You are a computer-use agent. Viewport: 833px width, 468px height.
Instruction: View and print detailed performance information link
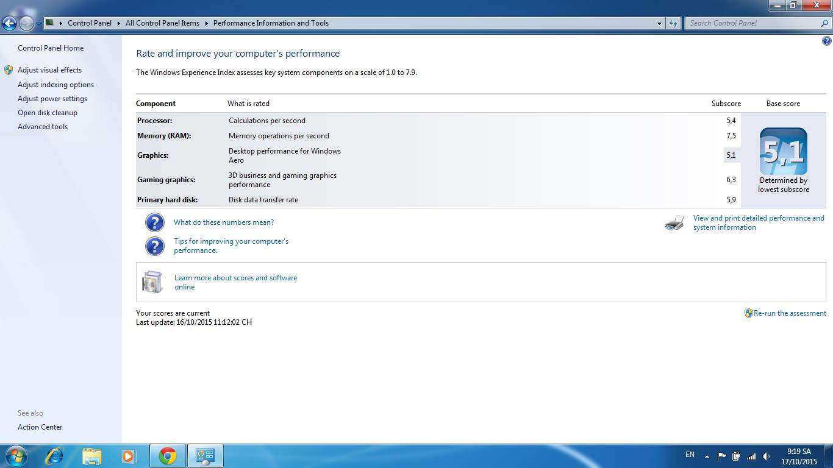[759, 222]
